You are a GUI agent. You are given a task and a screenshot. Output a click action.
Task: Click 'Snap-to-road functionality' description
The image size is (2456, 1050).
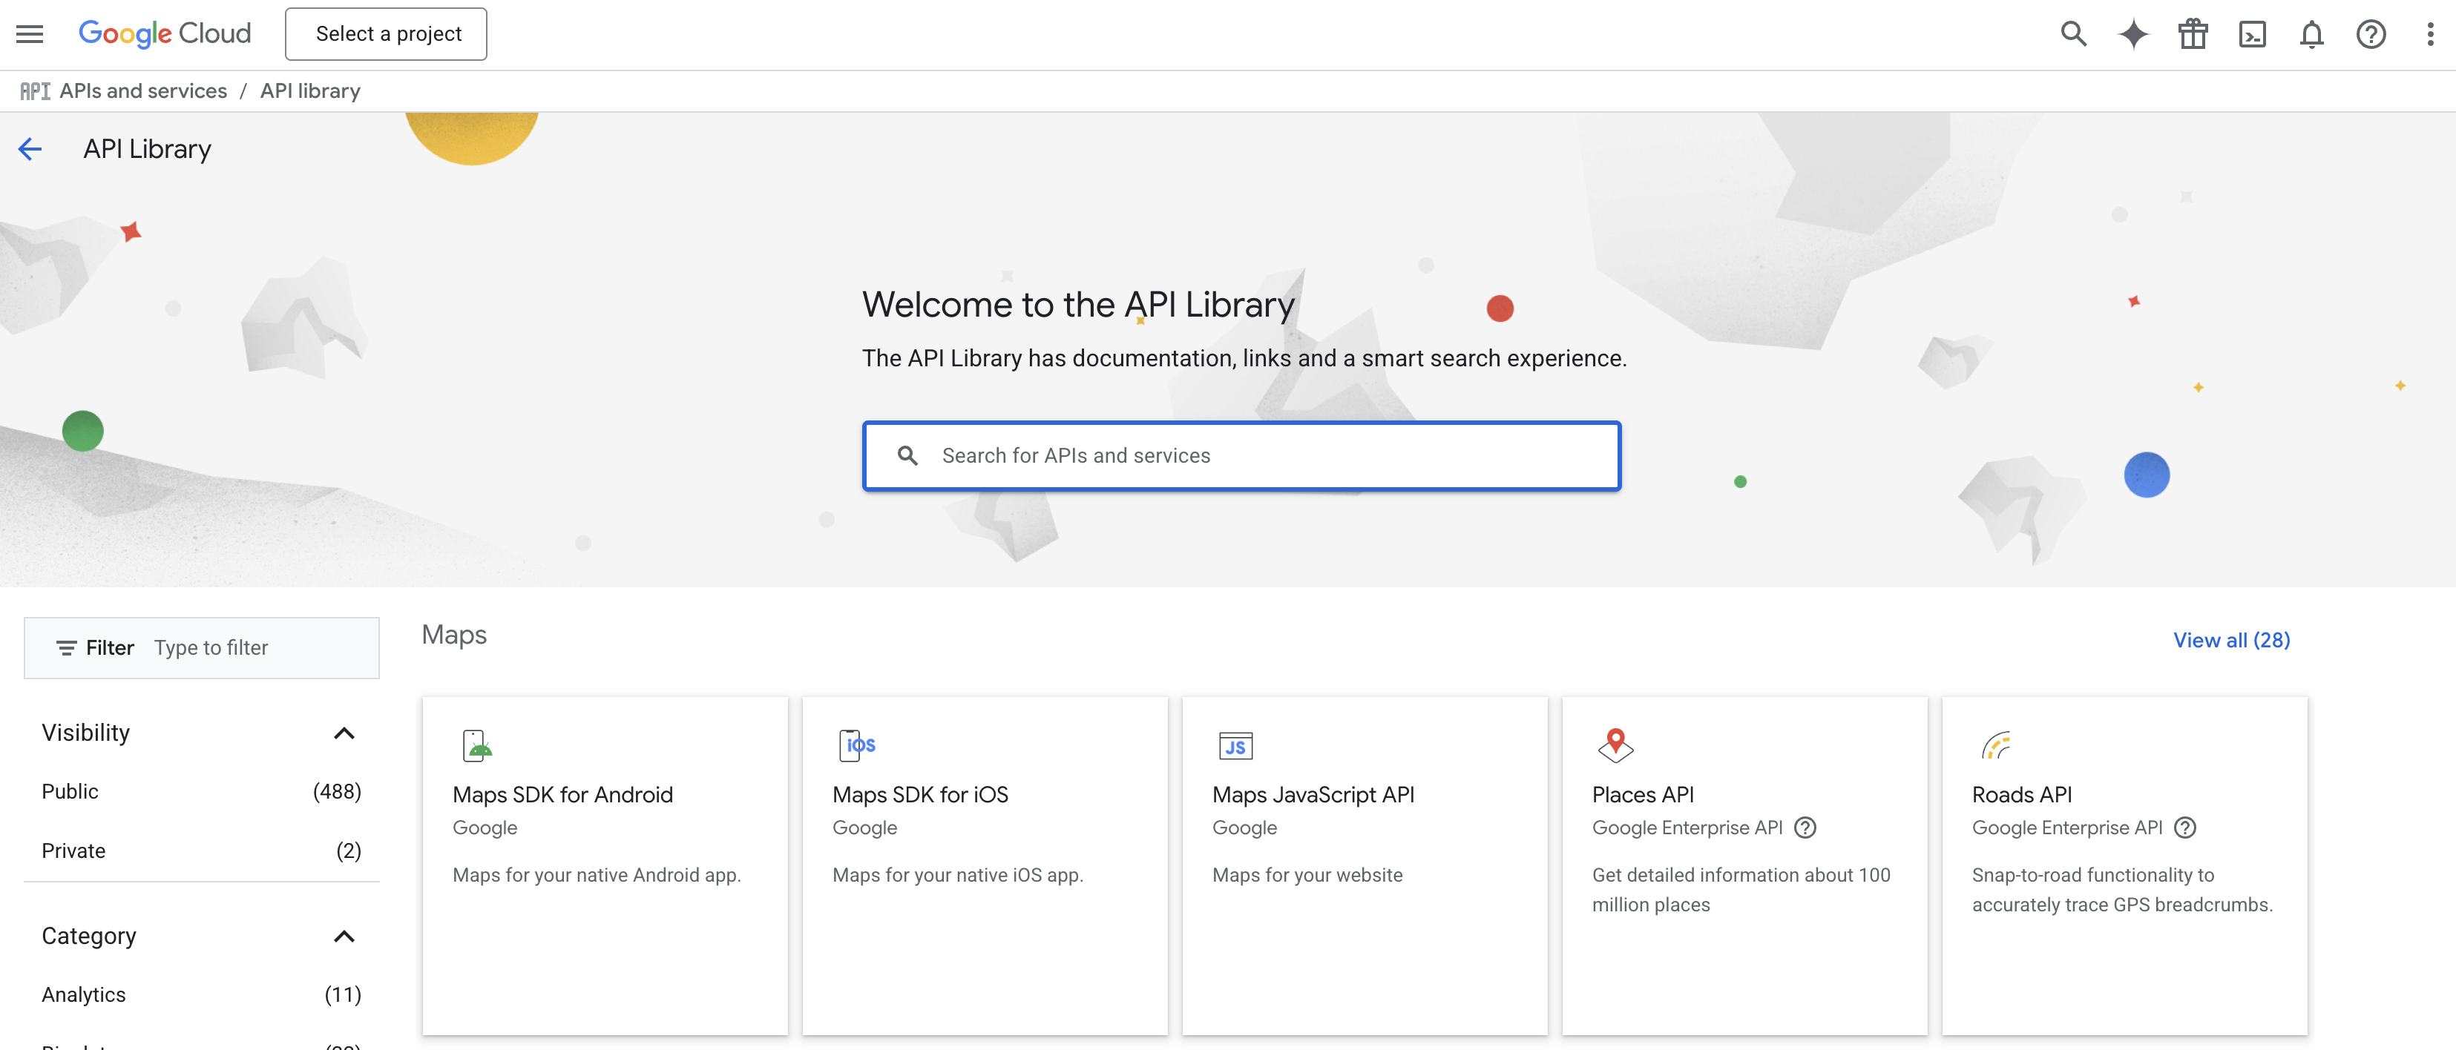(2122, 890)
